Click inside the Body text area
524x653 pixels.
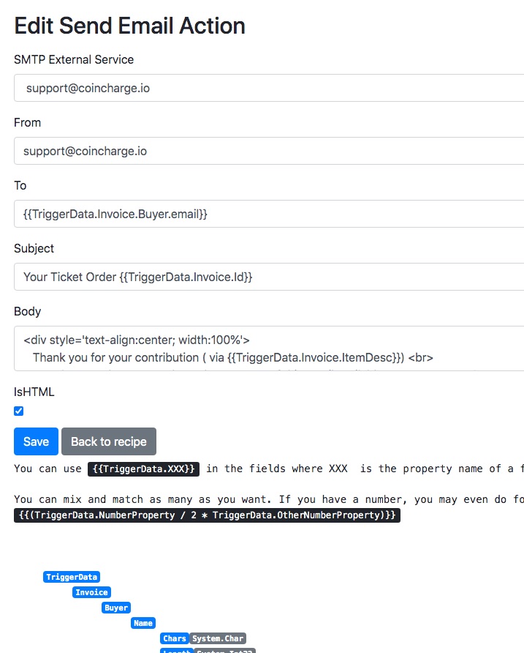pos(269,348)
